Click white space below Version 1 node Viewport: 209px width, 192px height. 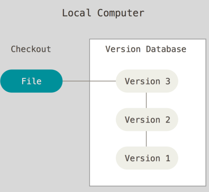point(147,177)
